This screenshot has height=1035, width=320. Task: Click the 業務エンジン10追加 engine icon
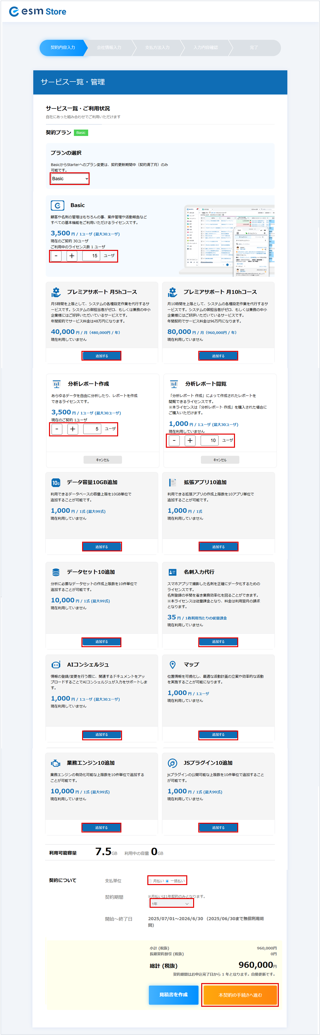[56, 763]
